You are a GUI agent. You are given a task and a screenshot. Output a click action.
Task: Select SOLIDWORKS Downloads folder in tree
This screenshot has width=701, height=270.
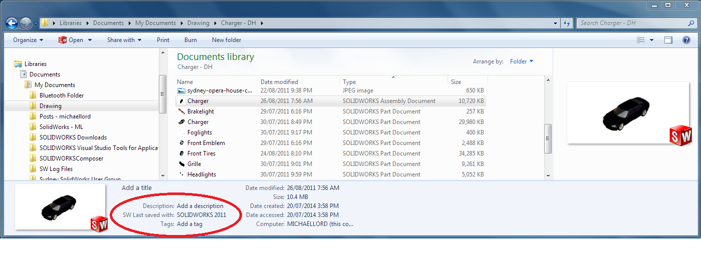73,137
